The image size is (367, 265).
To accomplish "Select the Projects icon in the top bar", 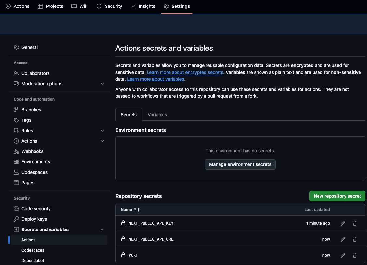I will click(x=40, y=6).
